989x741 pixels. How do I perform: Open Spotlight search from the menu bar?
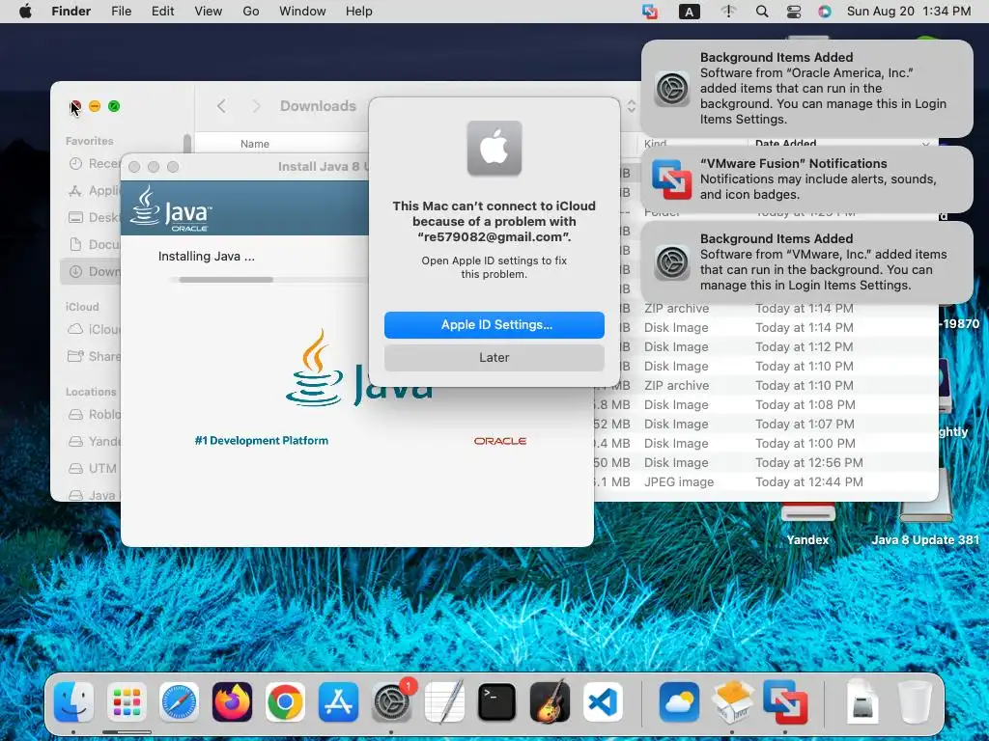coord(762,12)
